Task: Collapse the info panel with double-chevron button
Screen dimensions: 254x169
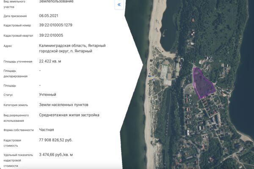Action: coord(119,5)
